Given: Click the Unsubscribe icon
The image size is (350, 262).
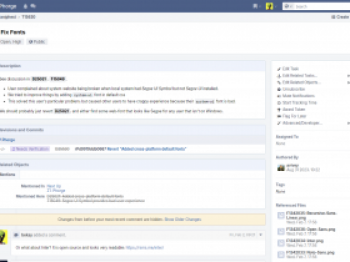Looking at the screenshot, I should click(279, 89).
